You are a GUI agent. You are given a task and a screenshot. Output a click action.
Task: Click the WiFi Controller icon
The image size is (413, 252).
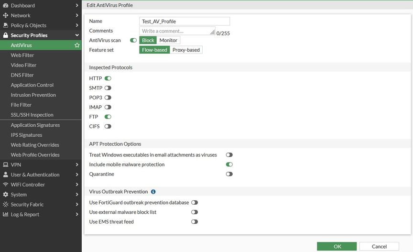point(6,185)
